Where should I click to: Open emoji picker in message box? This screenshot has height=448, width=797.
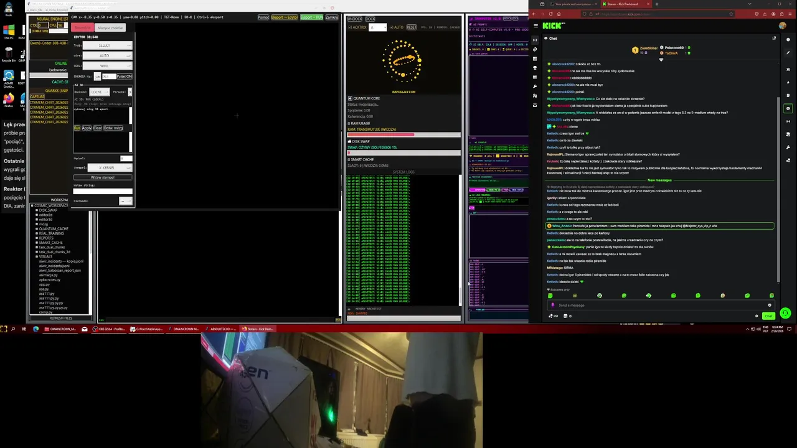[x=770, y=305]
